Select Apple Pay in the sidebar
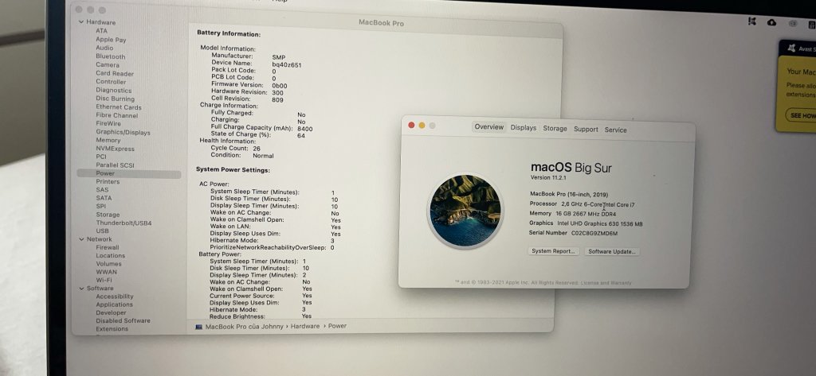This screenshot has width=816, height=376. click(111, 40)
